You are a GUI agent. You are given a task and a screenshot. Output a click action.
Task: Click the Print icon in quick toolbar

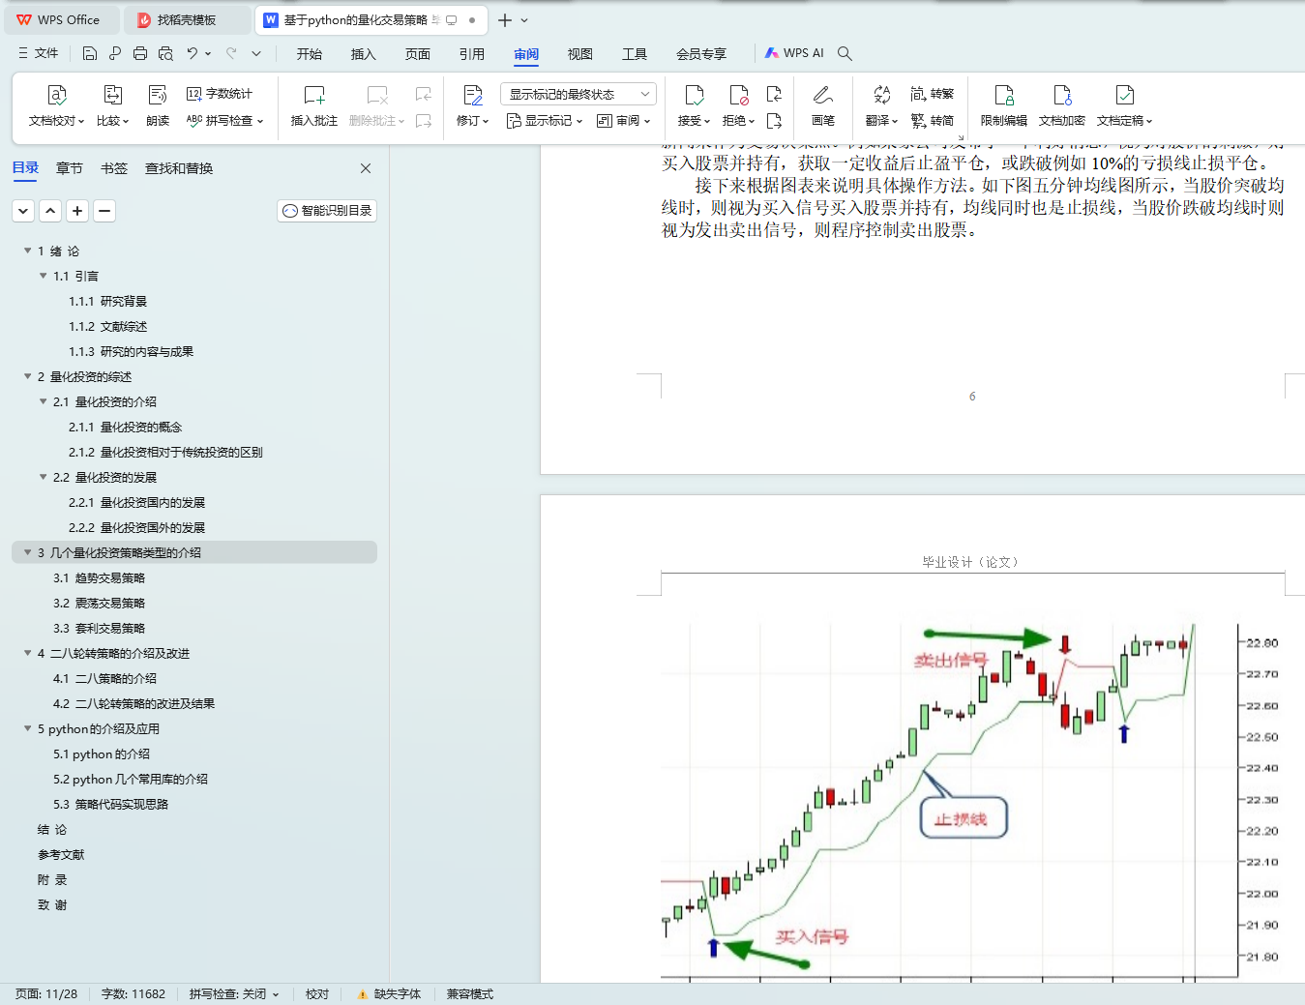(140, 53)
